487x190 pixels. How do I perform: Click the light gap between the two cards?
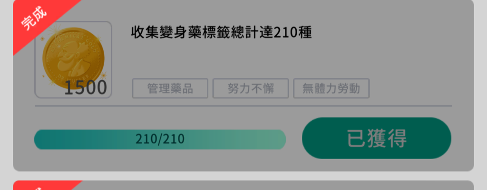(x=243, y=176)
